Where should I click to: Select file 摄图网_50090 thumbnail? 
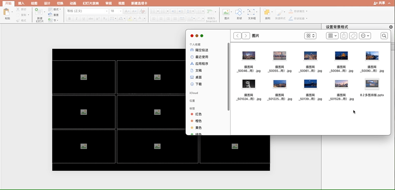click(x=372, y=55)
